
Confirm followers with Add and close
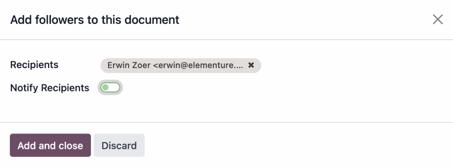(x=50, y=145)
